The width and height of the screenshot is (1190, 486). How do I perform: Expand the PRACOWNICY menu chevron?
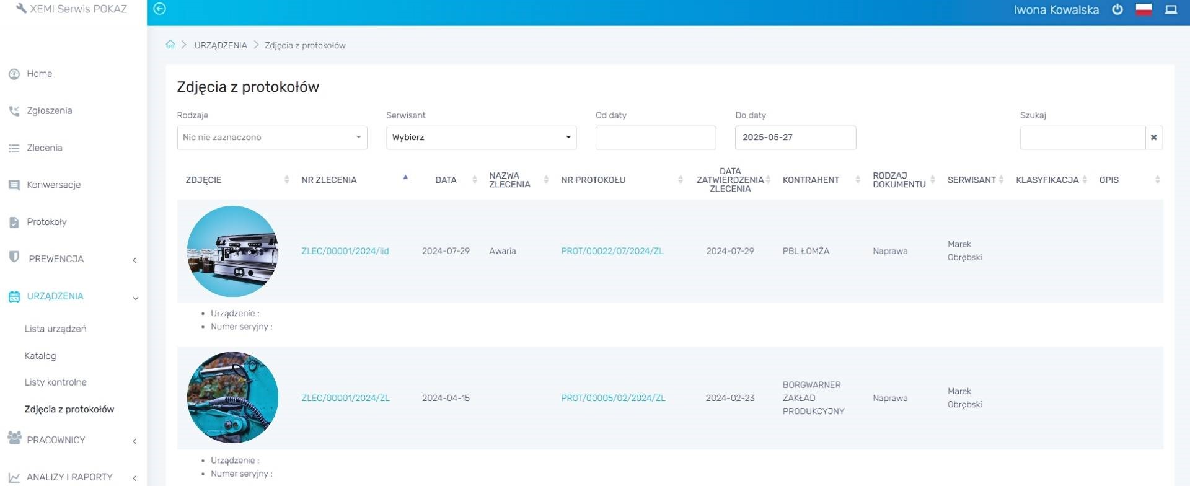tap(134, 441)
